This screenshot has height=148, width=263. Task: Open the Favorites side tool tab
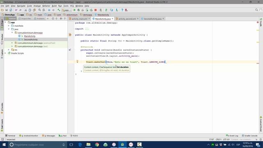pos(2,109)
